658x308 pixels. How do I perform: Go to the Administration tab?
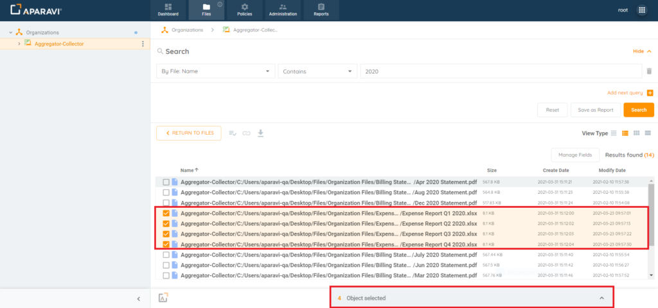click(x=283, y=10)
